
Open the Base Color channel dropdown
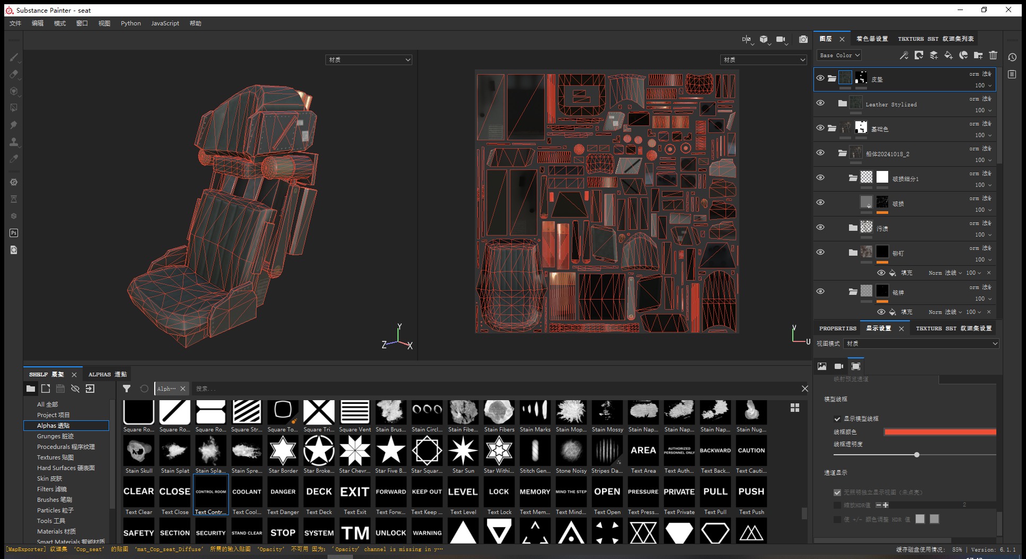click(839, 55)
